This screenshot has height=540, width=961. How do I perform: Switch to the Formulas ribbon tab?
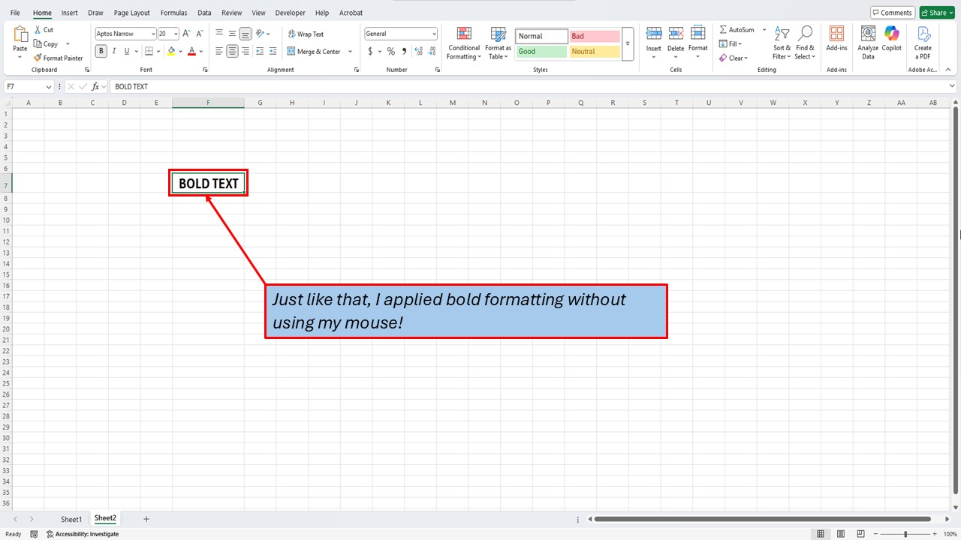pos(173,12)
